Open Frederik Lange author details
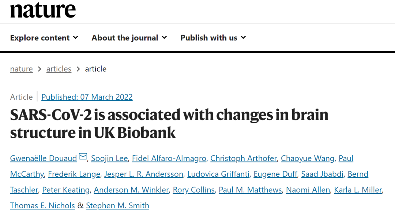395x216 pixels. 74,174
